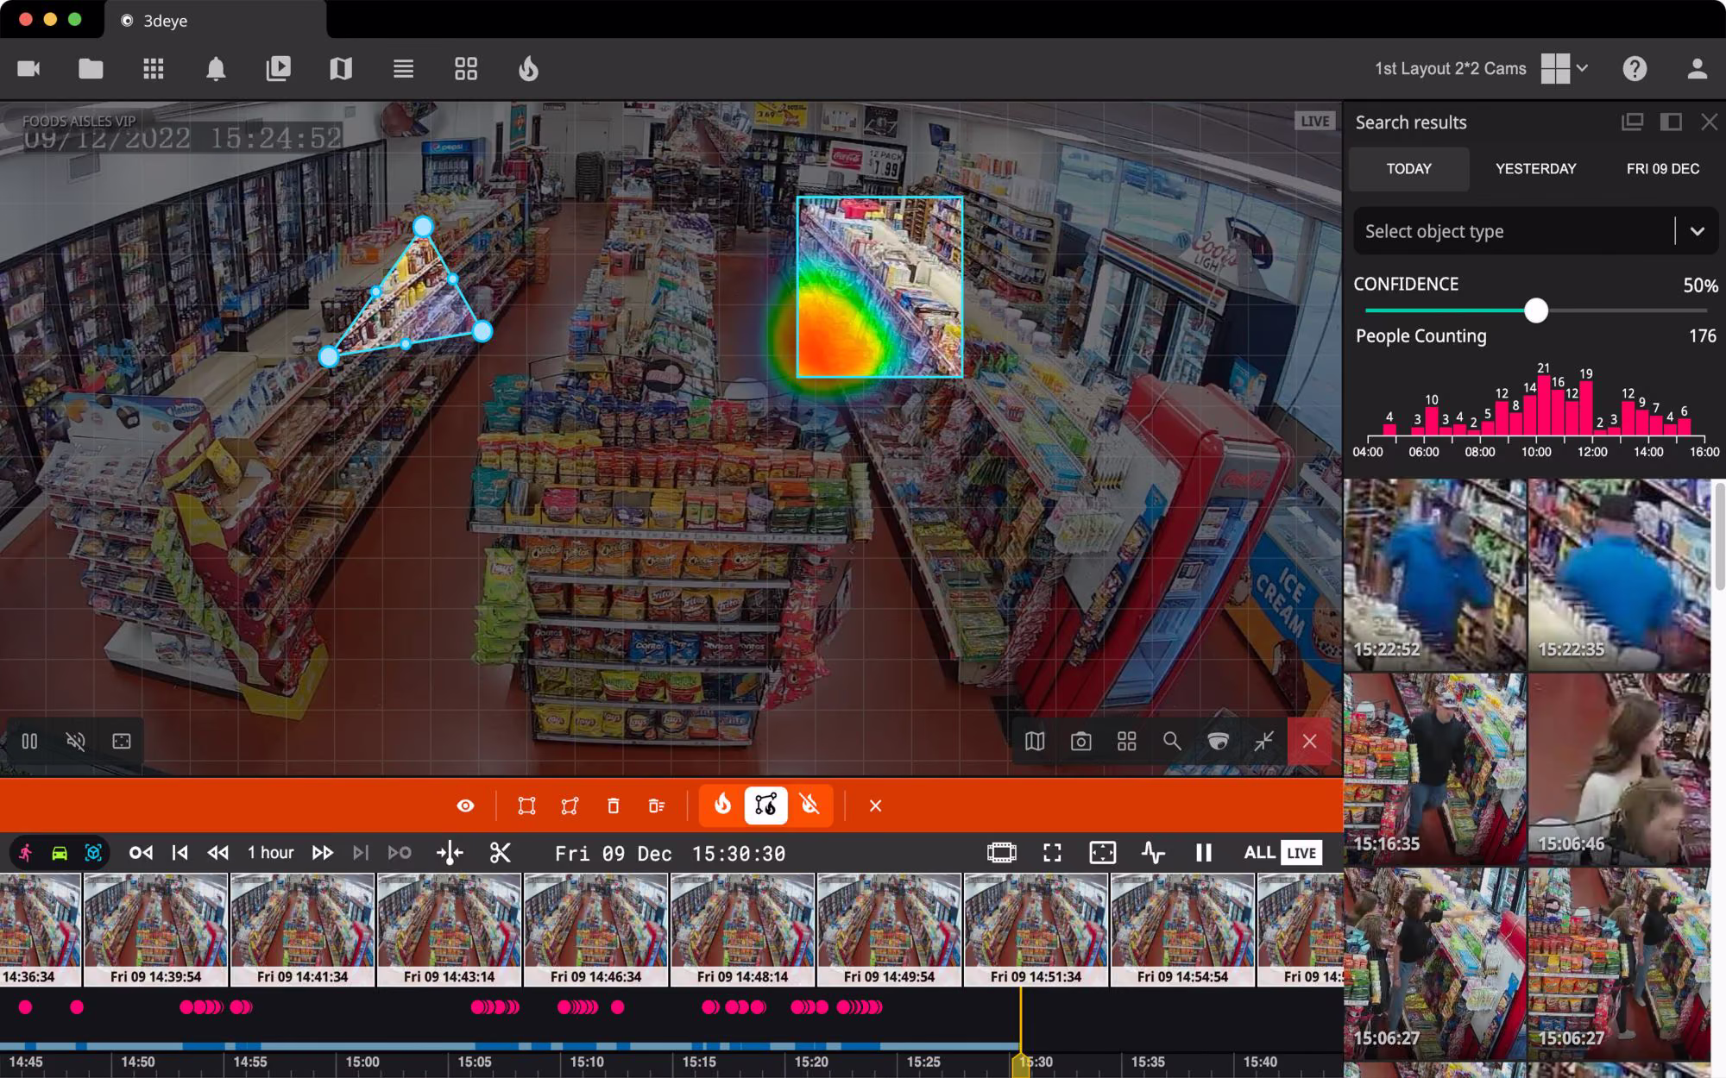The height and width of the screenshot is (1078, 1726).
Task: Click the map icon in video overlay toolbar
Action: pos(1035,741)
